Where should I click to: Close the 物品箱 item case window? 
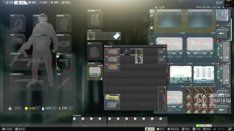164,46
